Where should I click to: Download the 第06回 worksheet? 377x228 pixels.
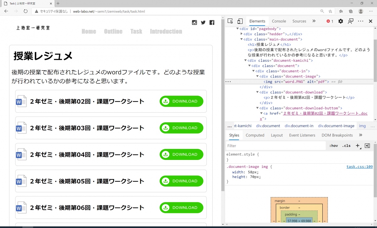point(181,208)
